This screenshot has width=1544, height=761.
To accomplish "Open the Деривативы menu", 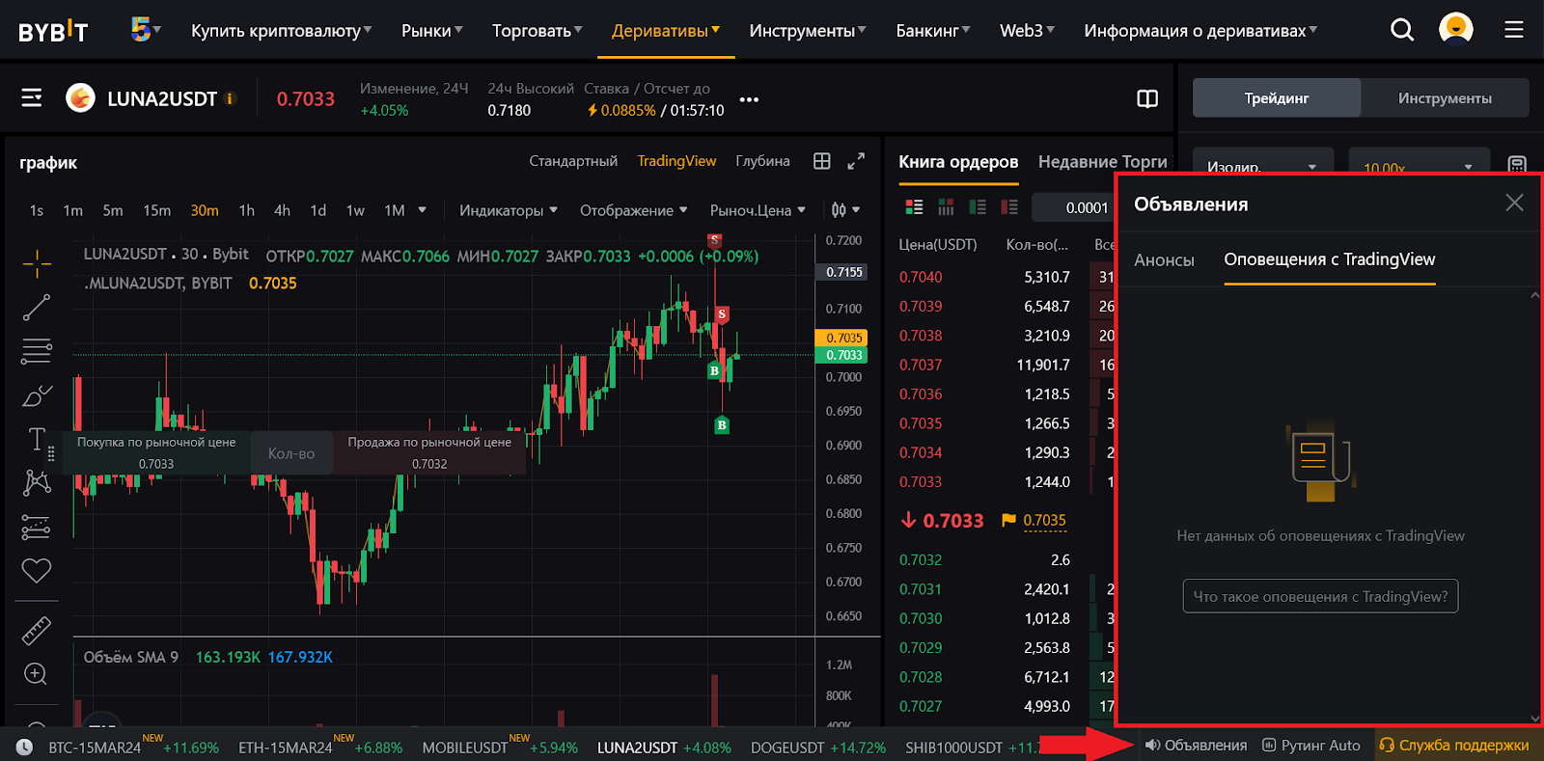I will pyautogui.click(x=666, y=31).
